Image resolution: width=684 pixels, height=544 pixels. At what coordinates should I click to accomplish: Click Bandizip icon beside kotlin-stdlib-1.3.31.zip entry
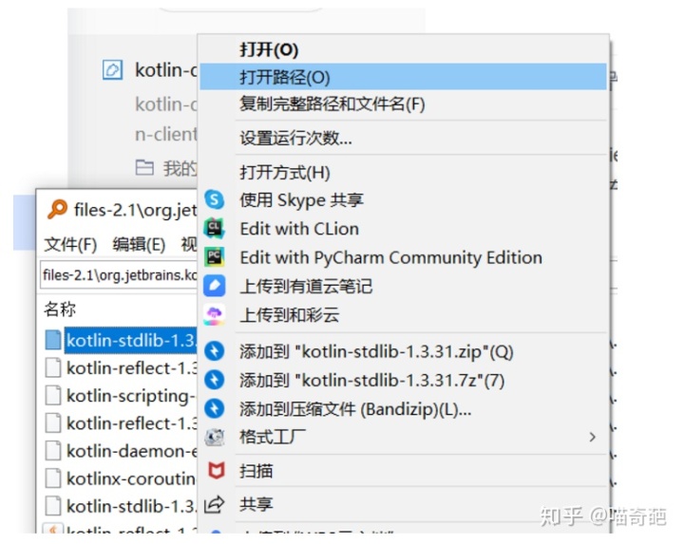tap(214, 351)
